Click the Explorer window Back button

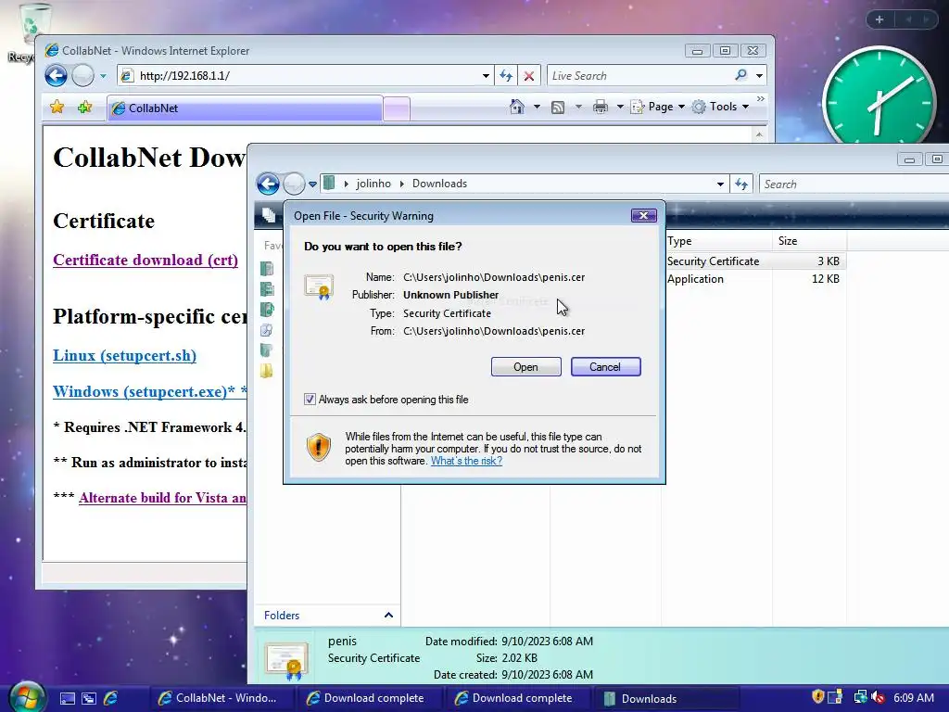point(268,184)
